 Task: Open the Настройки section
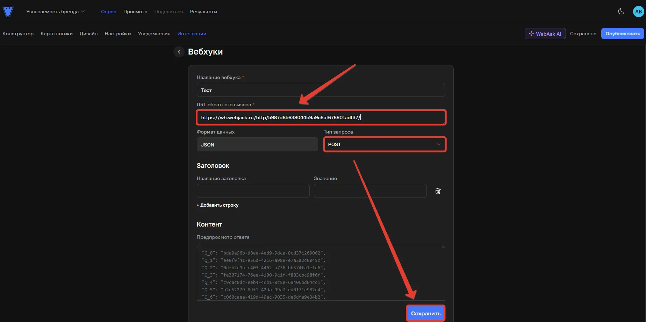pyautogui.click(x=118, y=34)
